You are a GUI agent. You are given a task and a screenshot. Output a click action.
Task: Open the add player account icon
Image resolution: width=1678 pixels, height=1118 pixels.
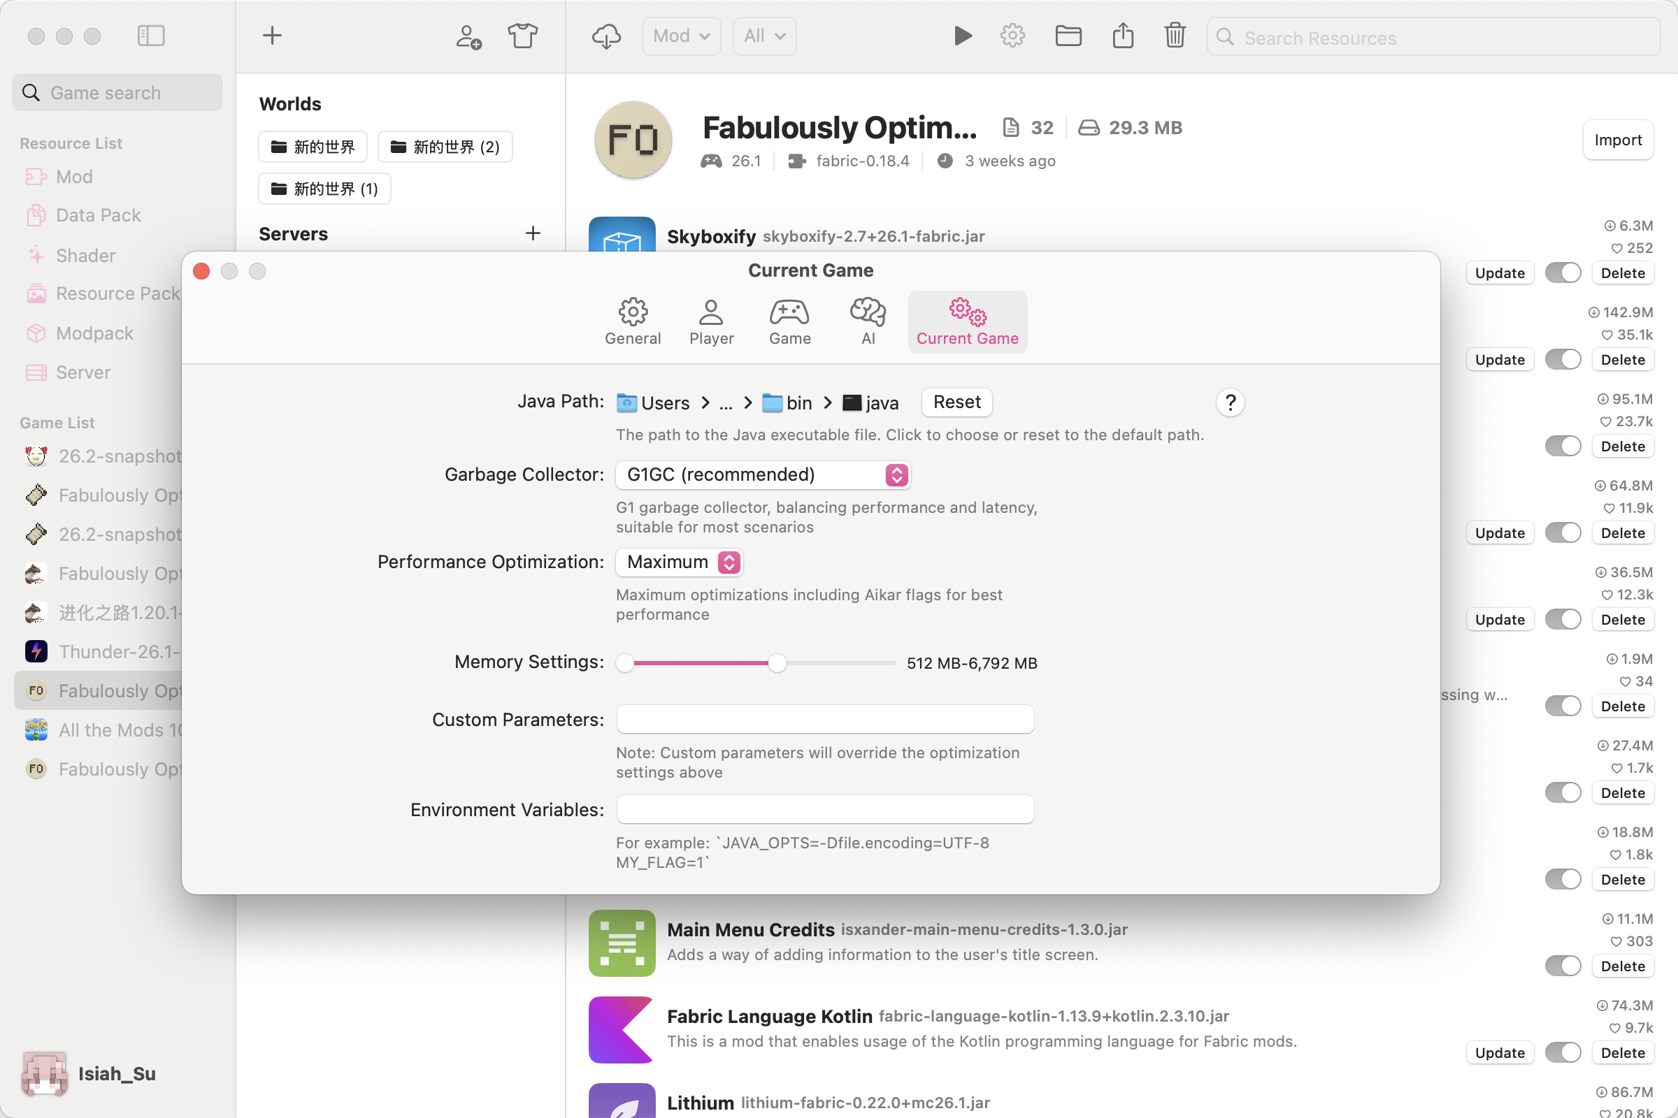click(468, 36)
